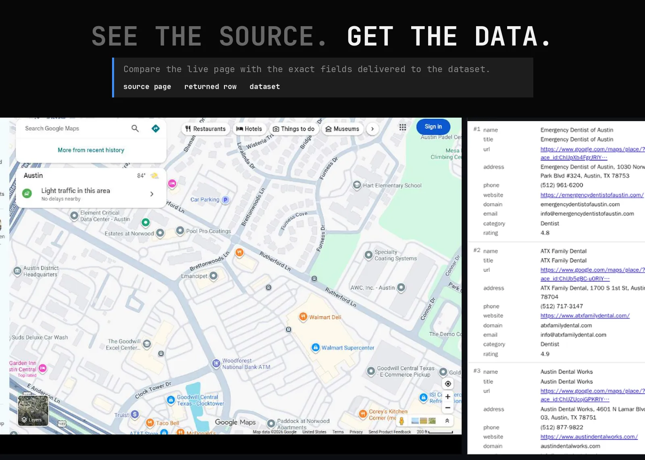Image resolution: width=645 pixels, height=460 pixels.
Task: Click the Walmart Supercenter map pin
Action: coord(316,348)
